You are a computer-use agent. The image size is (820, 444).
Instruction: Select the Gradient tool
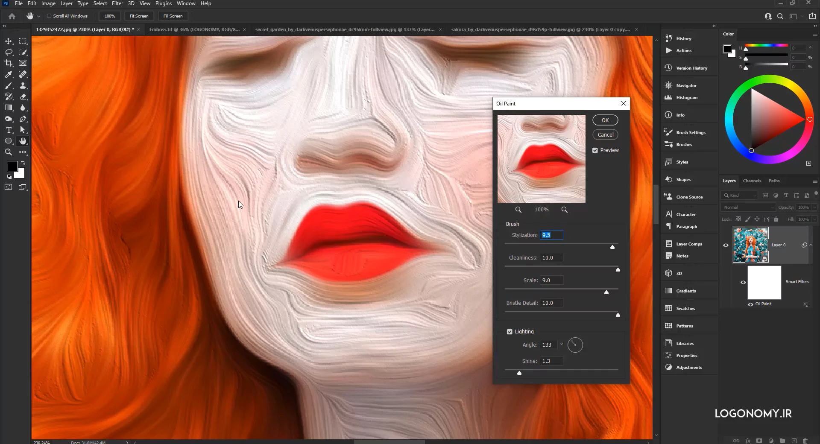9,108
